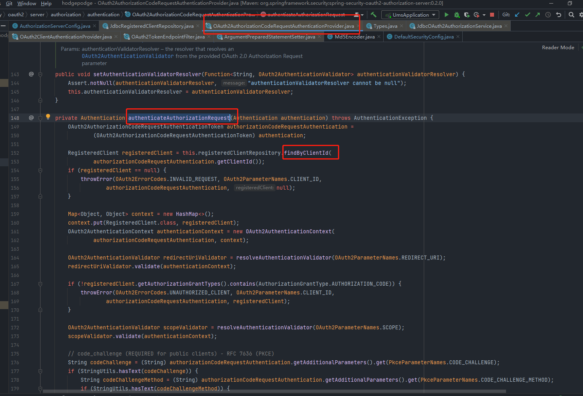Stop the application with the red square icon
Screen dimensions: 583x396
[492, 14]
